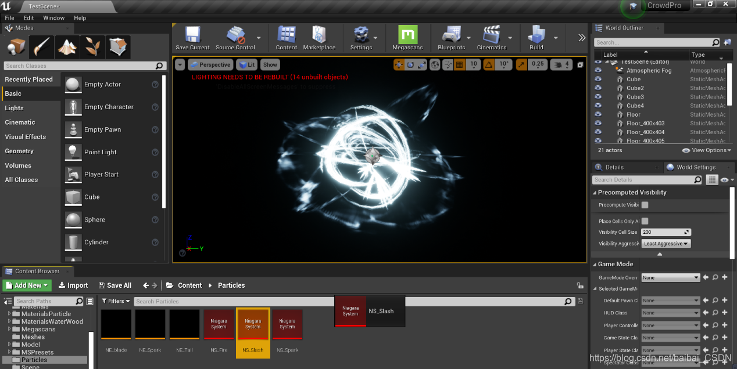Open GameMode Override None dropdown
This screenshot has height=369, width=737.
[x=671, y=277]
